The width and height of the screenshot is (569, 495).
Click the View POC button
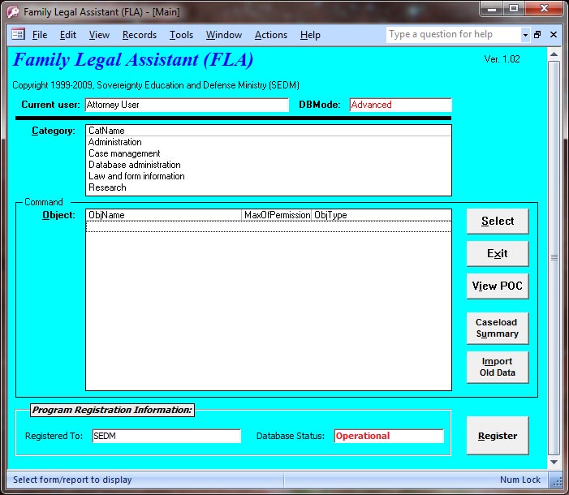(498, 286)
